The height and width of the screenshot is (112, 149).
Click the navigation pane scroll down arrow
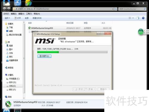coord(24,98)
